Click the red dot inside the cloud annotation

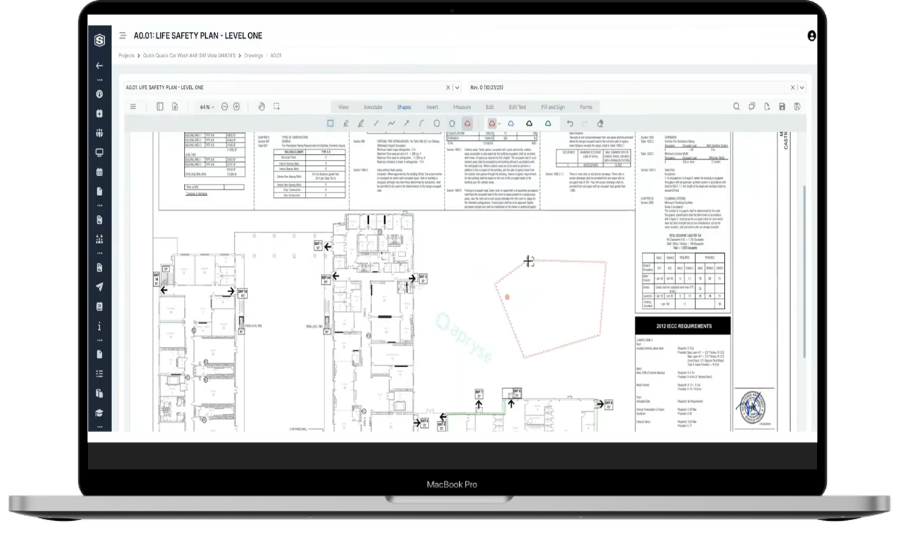pos(507,296)
